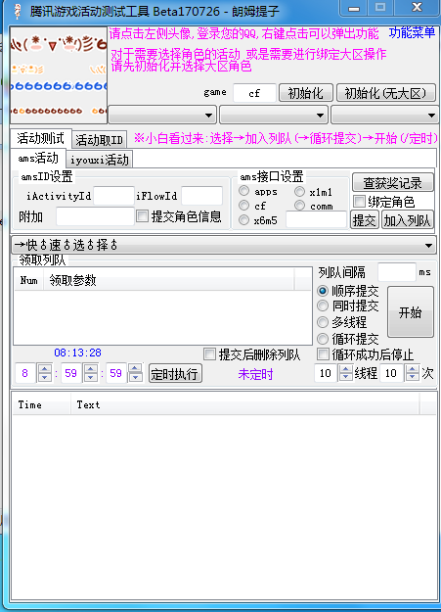Select the 顺序提交 radio button

[323, 291]
